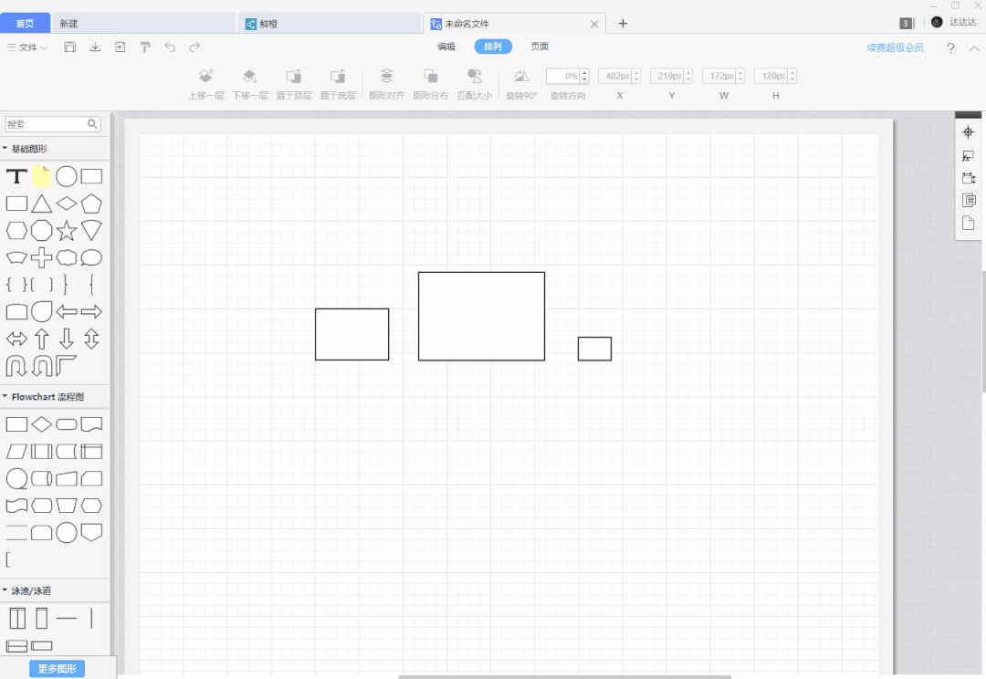
Task: Switch to the 页面 tab
Action: 540,47
